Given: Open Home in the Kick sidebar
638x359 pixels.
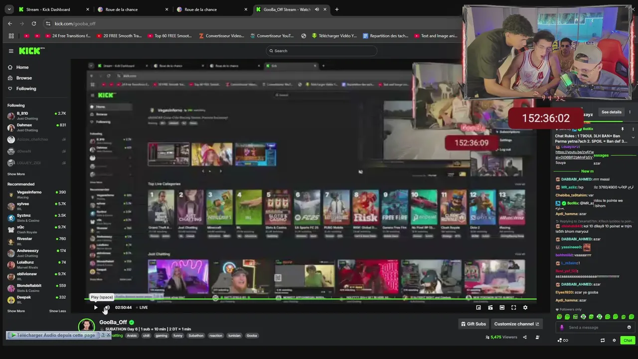Looking at the screenshot, I should [x=22, y=67].
